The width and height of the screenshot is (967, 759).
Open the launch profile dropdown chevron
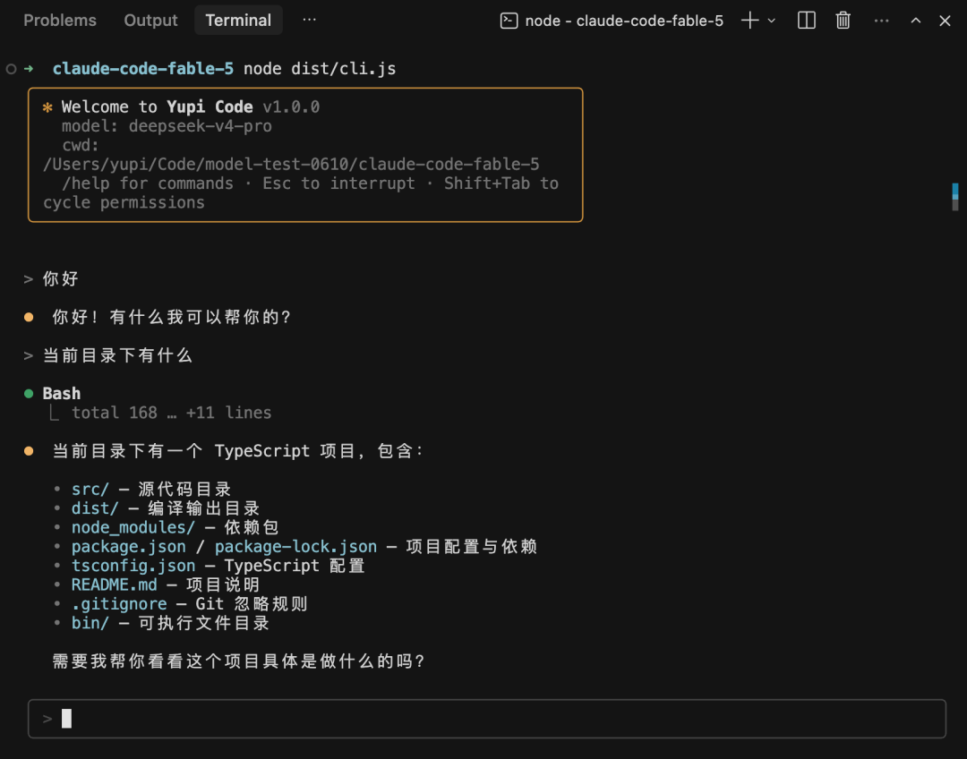772,21
